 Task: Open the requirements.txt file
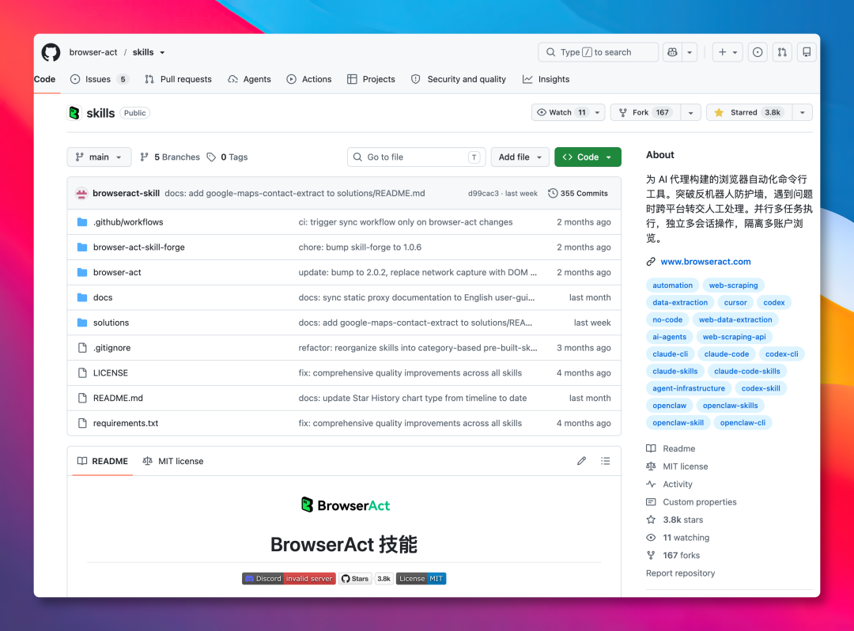tap(126, 423)
